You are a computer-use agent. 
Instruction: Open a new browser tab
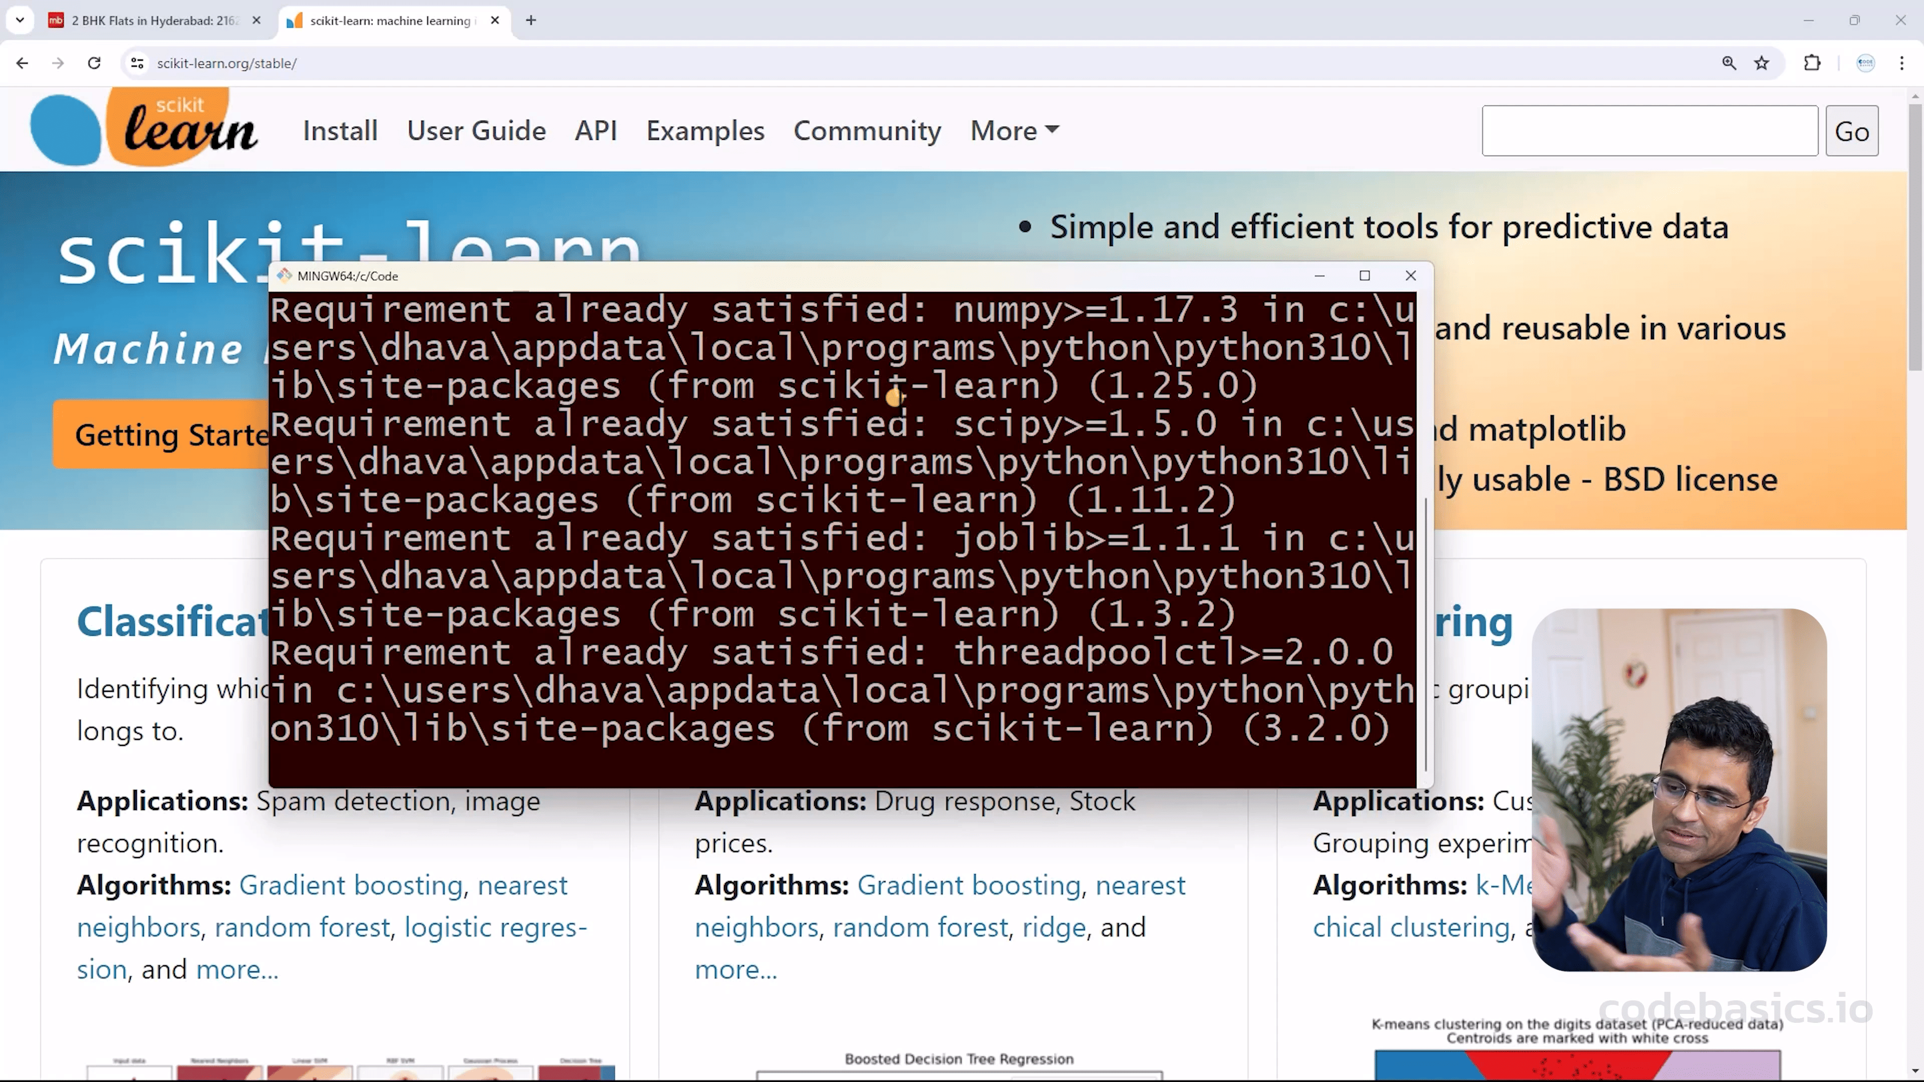tap(531, 20)
